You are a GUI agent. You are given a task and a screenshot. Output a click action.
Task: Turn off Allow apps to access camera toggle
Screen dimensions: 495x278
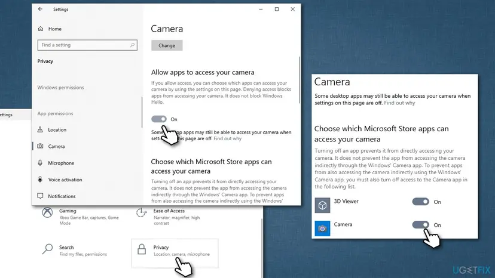[159, 119]
